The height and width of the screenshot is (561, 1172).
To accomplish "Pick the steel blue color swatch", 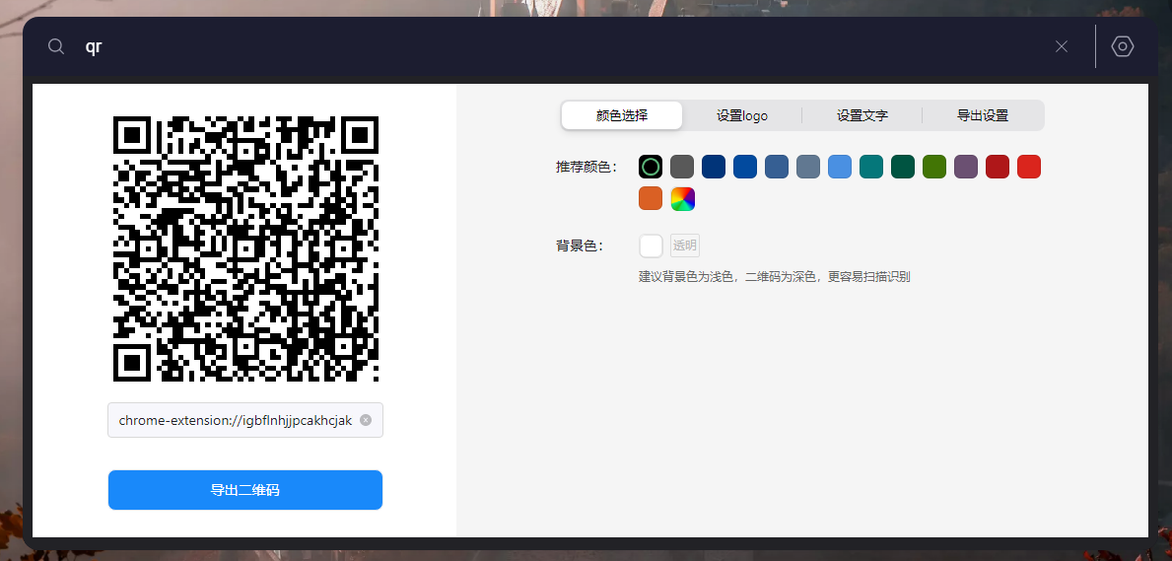I will click(x=777, y=166).
